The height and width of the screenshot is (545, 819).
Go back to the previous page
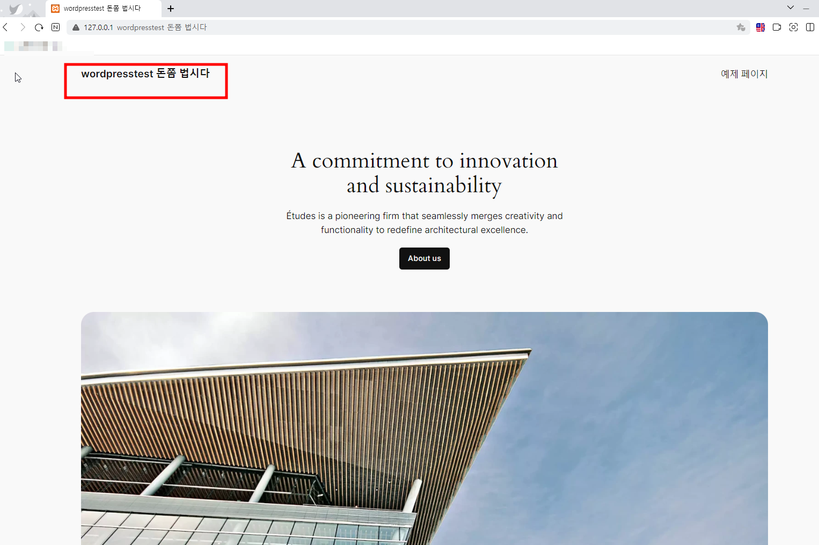(x=5, y=27)
